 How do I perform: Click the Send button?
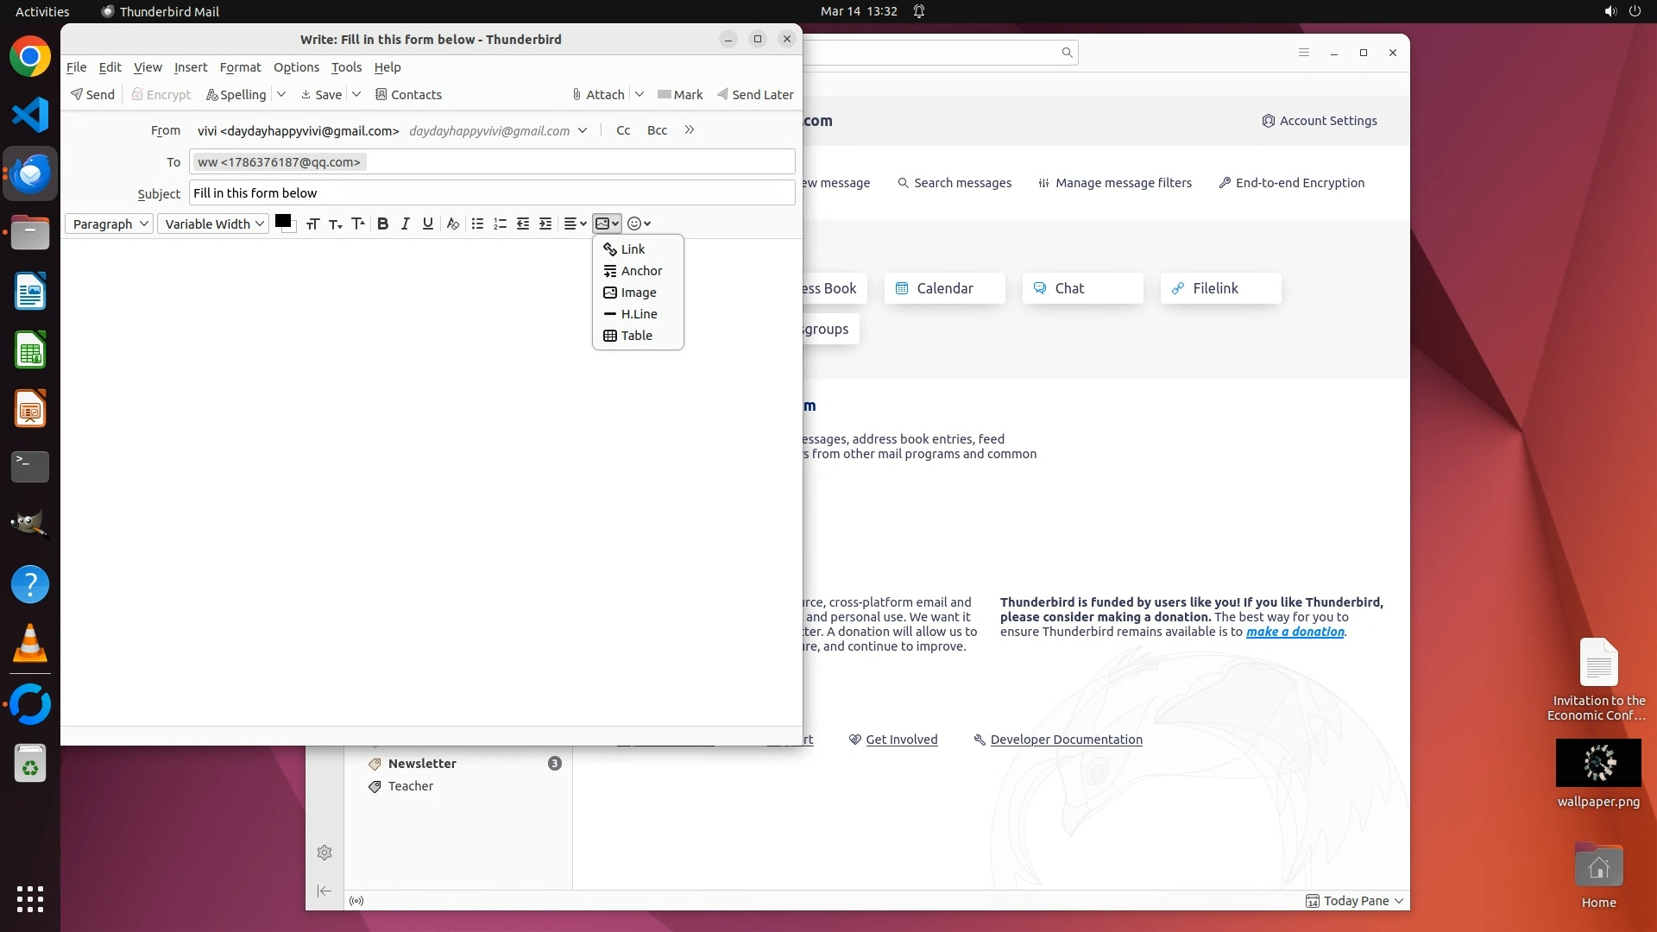click(92, 95)
